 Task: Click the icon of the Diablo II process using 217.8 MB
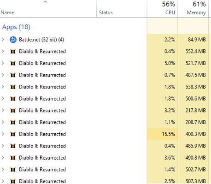(13, 110)
